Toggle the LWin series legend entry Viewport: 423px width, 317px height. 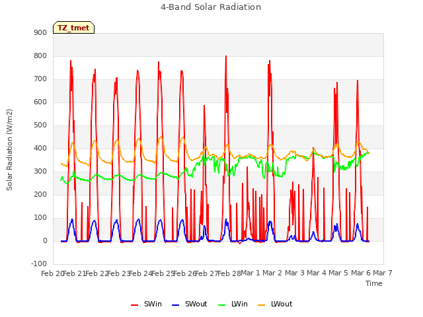point(233,304)
